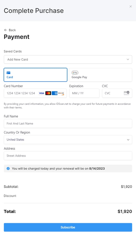Close the Complete Purchase dialog
Image resolution: width=136 pixels, height=237 pixels.
[131, 6]
